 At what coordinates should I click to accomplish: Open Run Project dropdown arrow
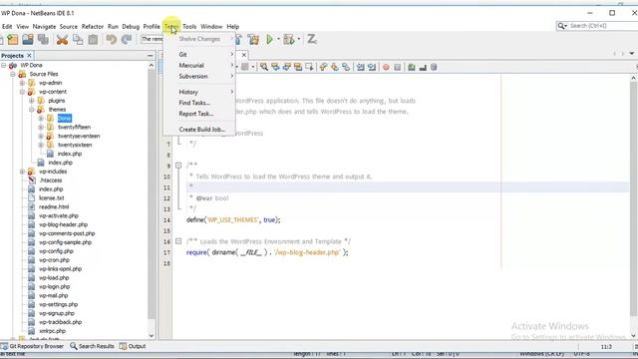[279, 40]
